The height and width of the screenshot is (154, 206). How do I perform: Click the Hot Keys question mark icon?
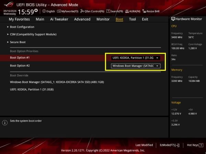pos(201,145)
